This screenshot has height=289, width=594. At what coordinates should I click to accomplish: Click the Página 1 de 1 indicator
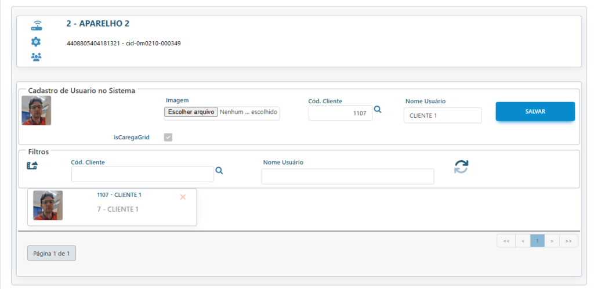pyautogui.click(x=52, y=254)
